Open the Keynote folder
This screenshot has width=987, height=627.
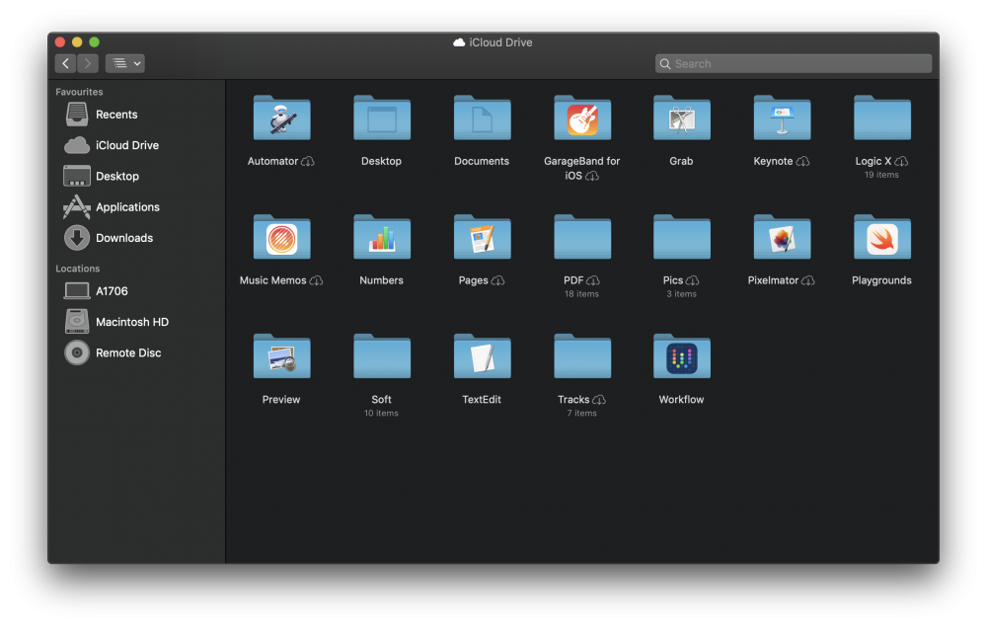tap(782, 118)
